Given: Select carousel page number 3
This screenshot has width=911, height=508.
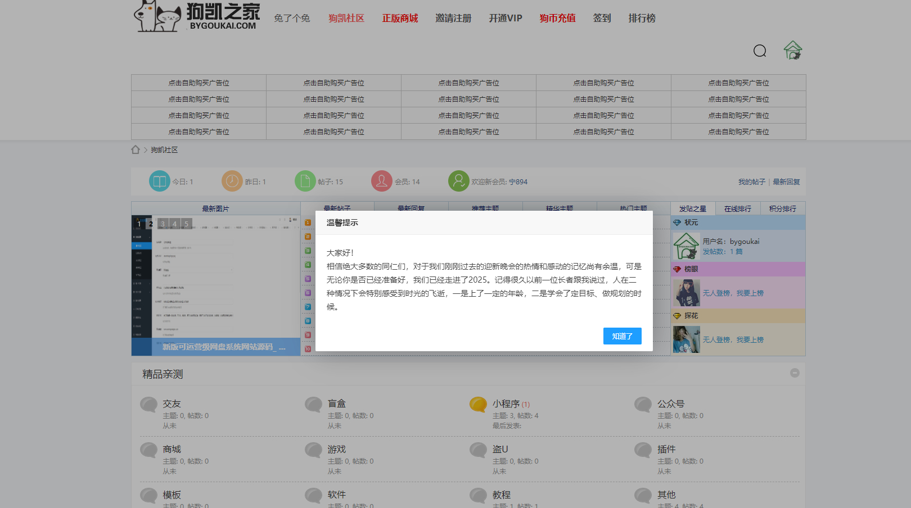Looking at the screenshot, I should [162, 224].
